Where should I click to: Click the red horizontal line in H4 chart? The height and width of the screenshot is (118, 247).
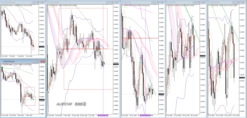[140, 38]
